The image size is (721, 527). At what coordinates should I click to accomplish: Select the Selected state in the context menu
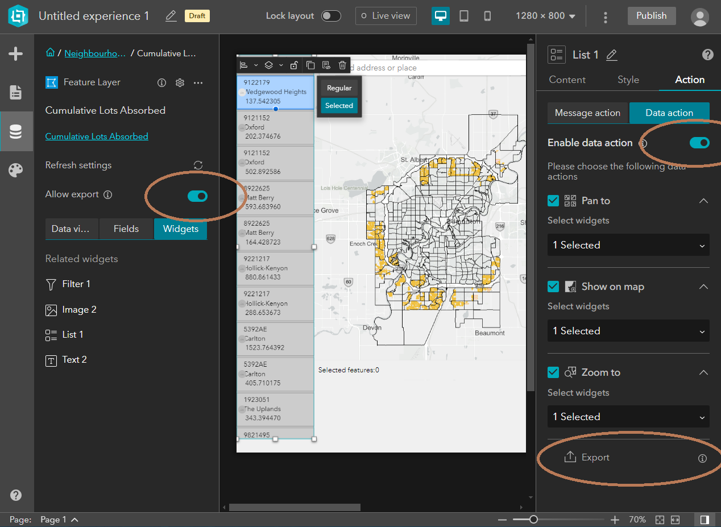tap(339, 105)
